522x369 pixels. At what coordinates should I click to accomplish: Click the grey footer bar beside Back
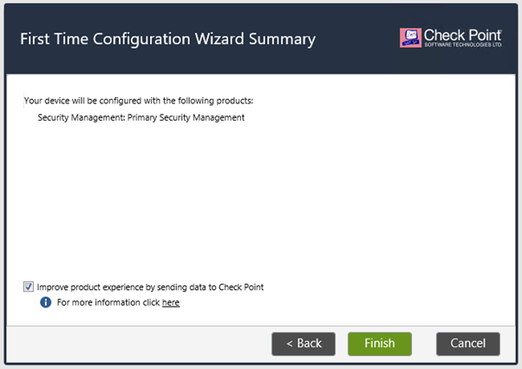click(x=139, y=343)
